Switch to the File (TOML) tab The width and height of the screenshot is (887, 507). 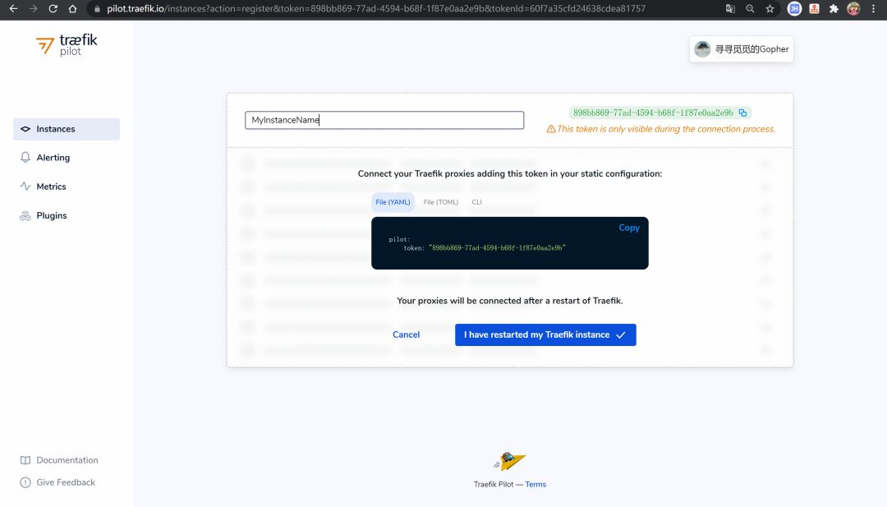click(441, 202)
